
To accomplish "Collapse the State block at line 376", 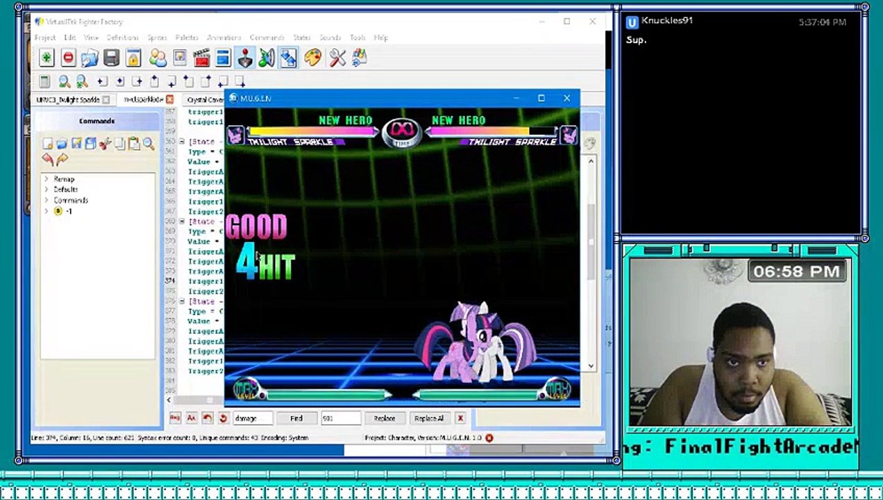I will pos(182,301).
